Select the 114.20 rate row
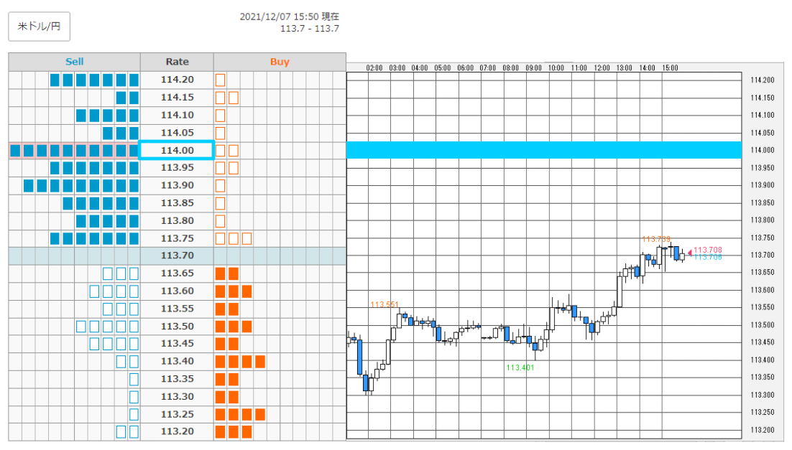Viewport: 792px width, 450px height. tap(177, 80)
